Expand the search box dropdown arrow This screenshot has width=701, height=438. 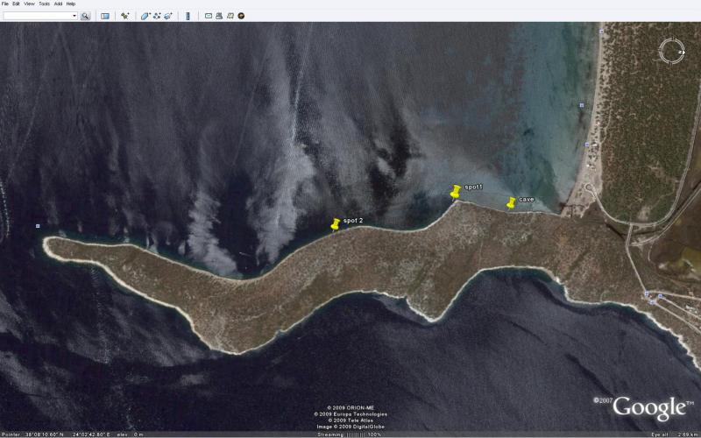(74, 16)
